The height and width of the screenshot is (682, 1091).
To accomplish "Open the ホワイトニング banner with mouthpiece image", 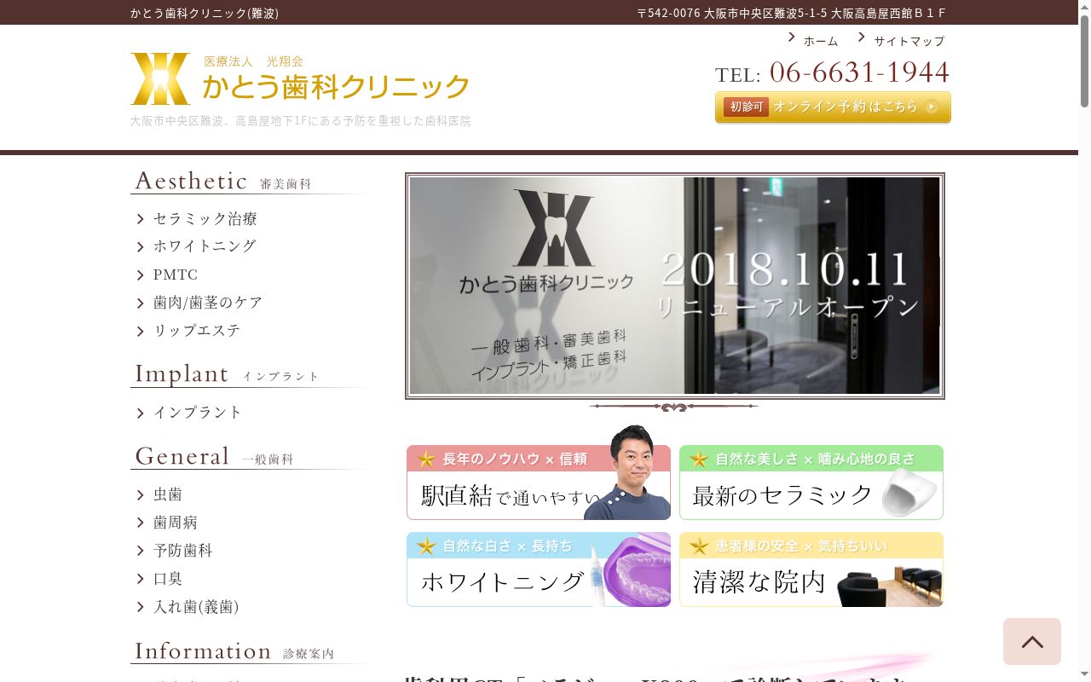I will 539,569.
